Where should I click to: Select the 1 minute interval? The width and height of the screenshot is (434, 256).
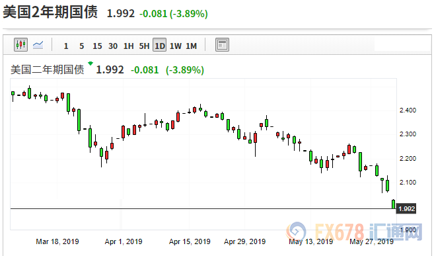click(66, 46)
